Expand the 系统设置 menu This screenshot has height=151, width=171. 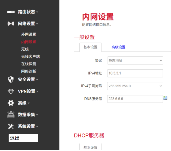click(28, 126)
